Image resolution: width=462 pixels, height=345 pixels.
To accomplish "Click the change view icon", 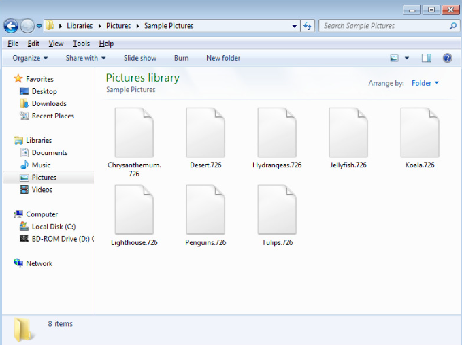I will tap(395, 59).
